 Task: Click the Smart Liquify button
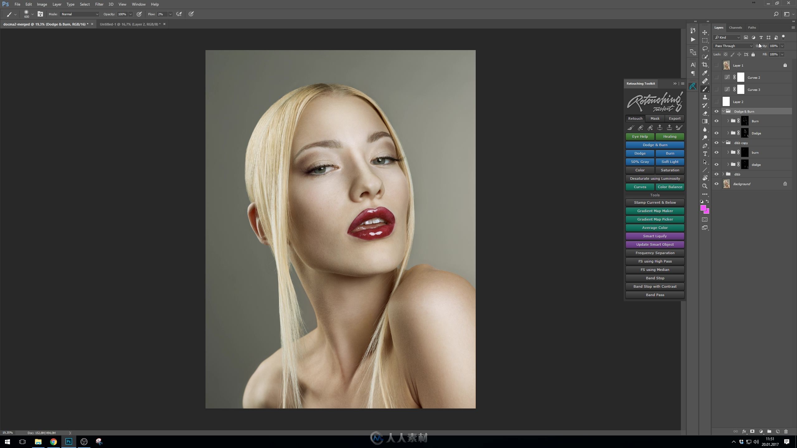click(x=655, y=236)
